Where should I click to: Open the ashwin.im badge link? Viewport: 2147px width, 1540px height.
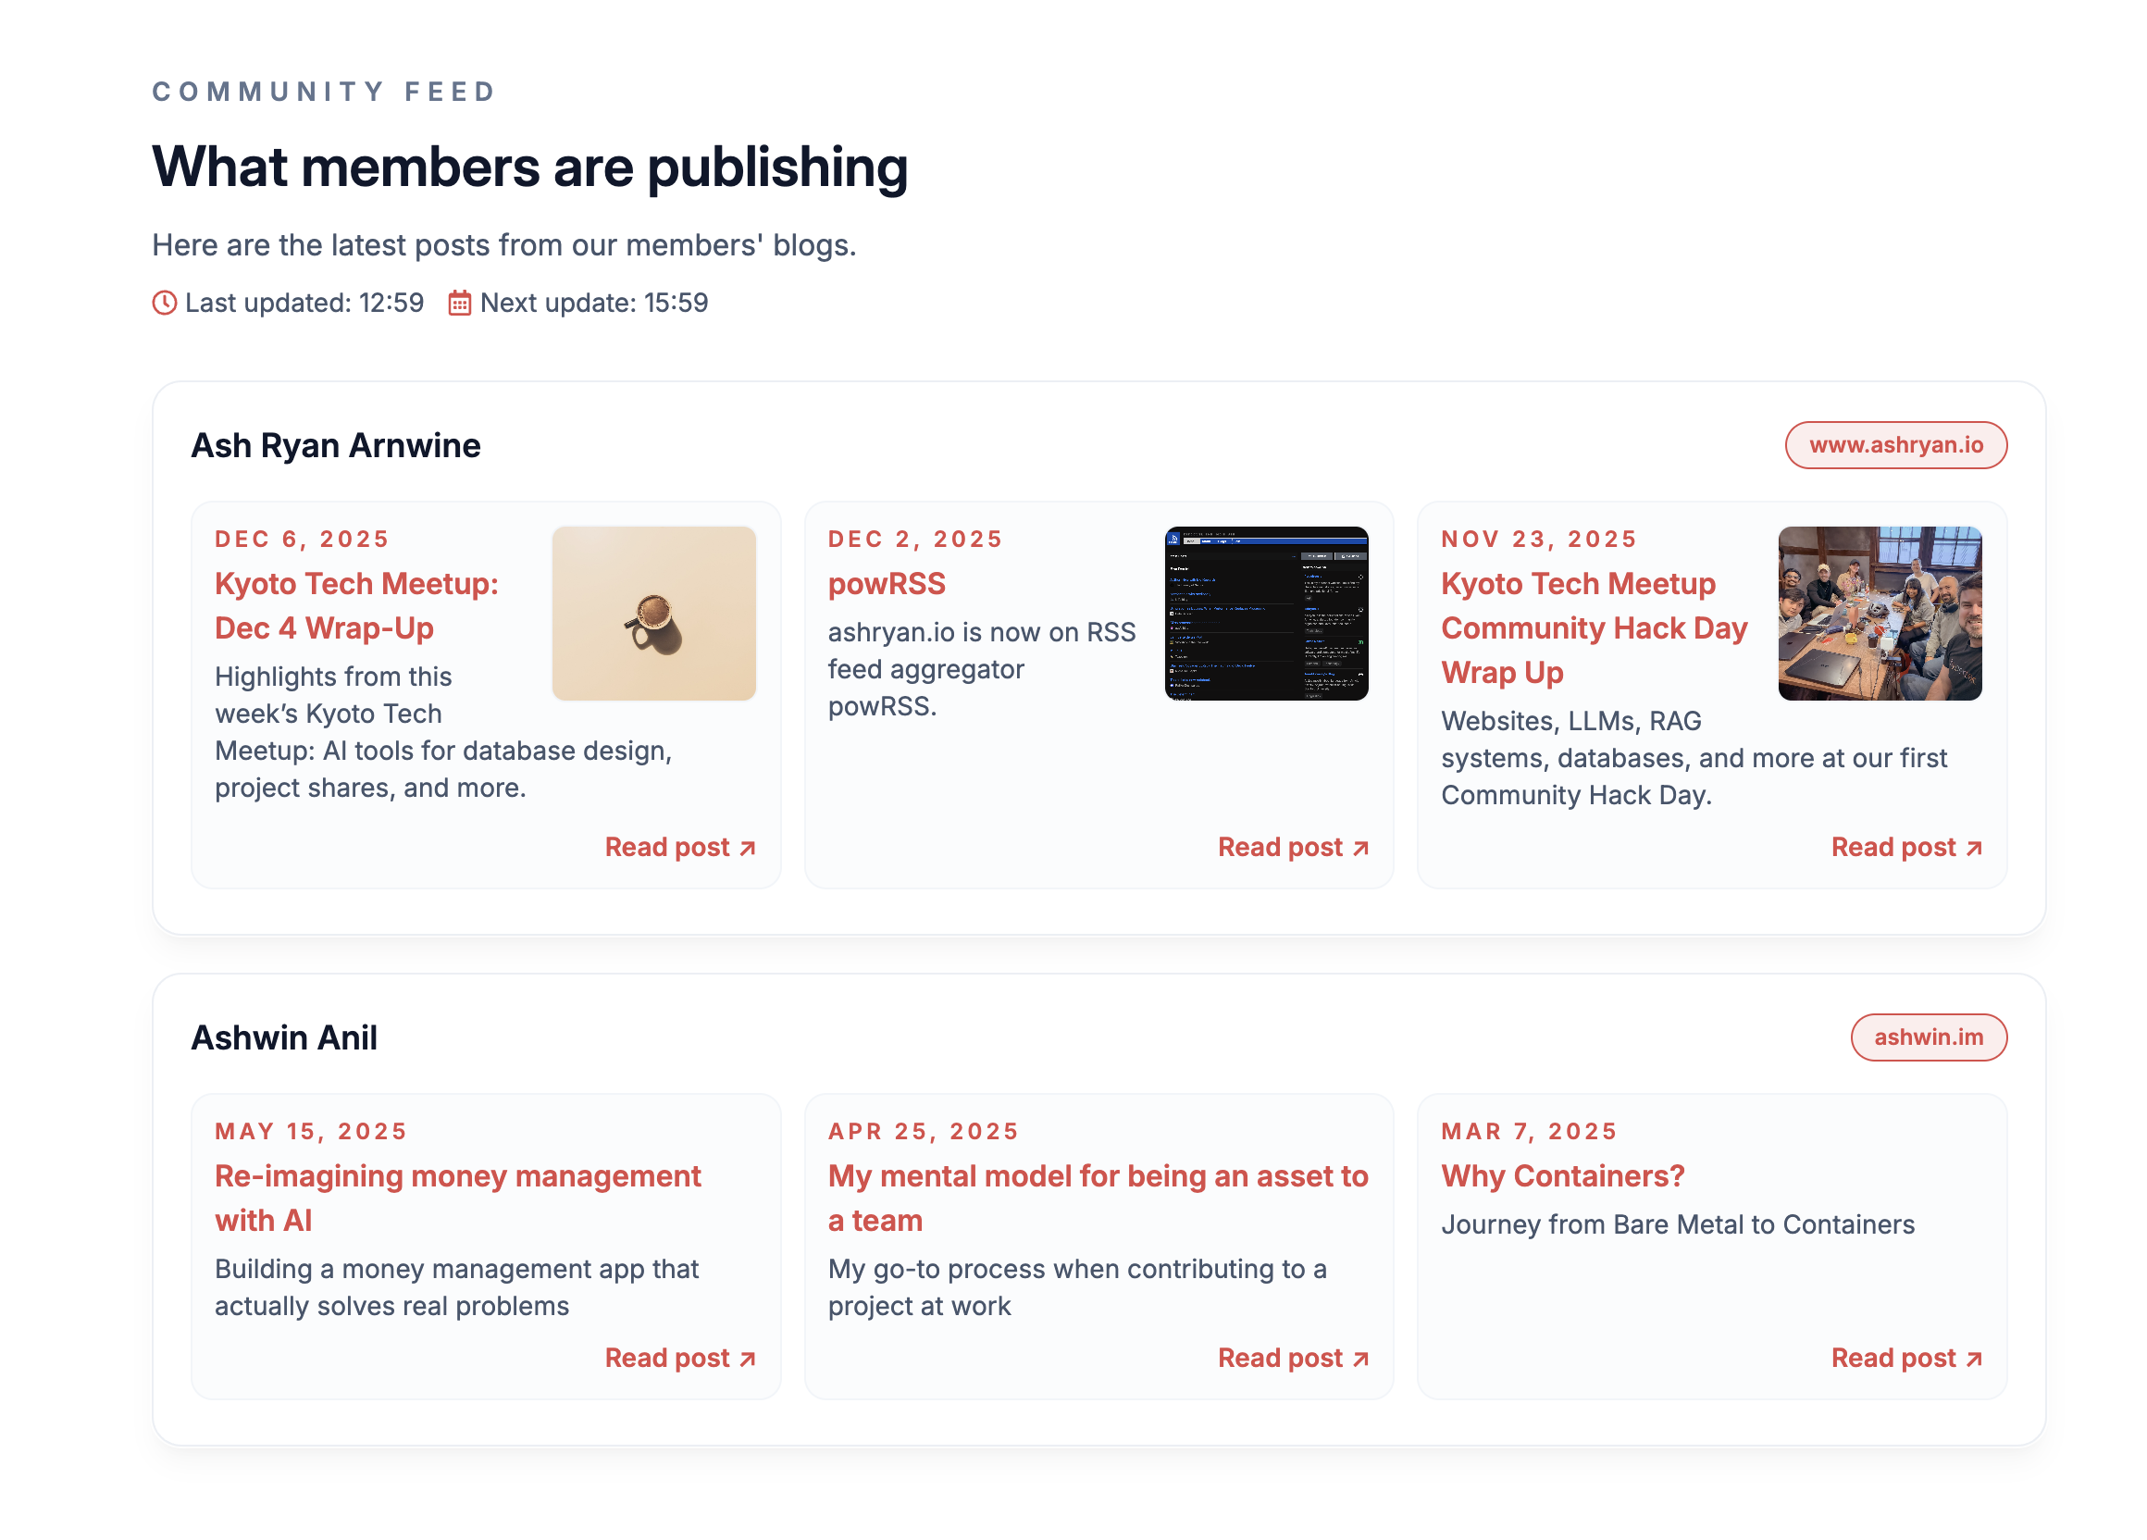pyautogui.click(x=1930, y=1037)
